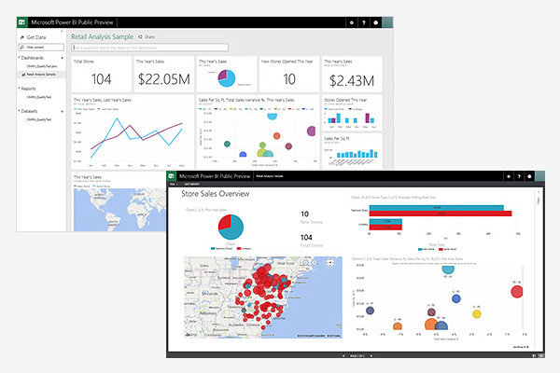Open the Total Stores 104 tile
The image size is (560, 373).
tap(101, 75)
